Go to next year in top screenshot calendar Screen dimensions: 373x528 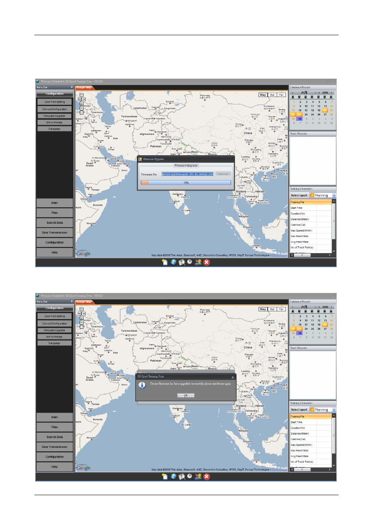[332, 93]
